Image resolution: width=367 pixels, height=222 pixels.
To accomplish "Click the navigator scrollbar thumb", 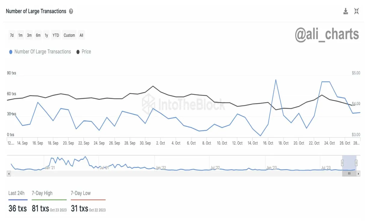I will [x=349, y=174].
